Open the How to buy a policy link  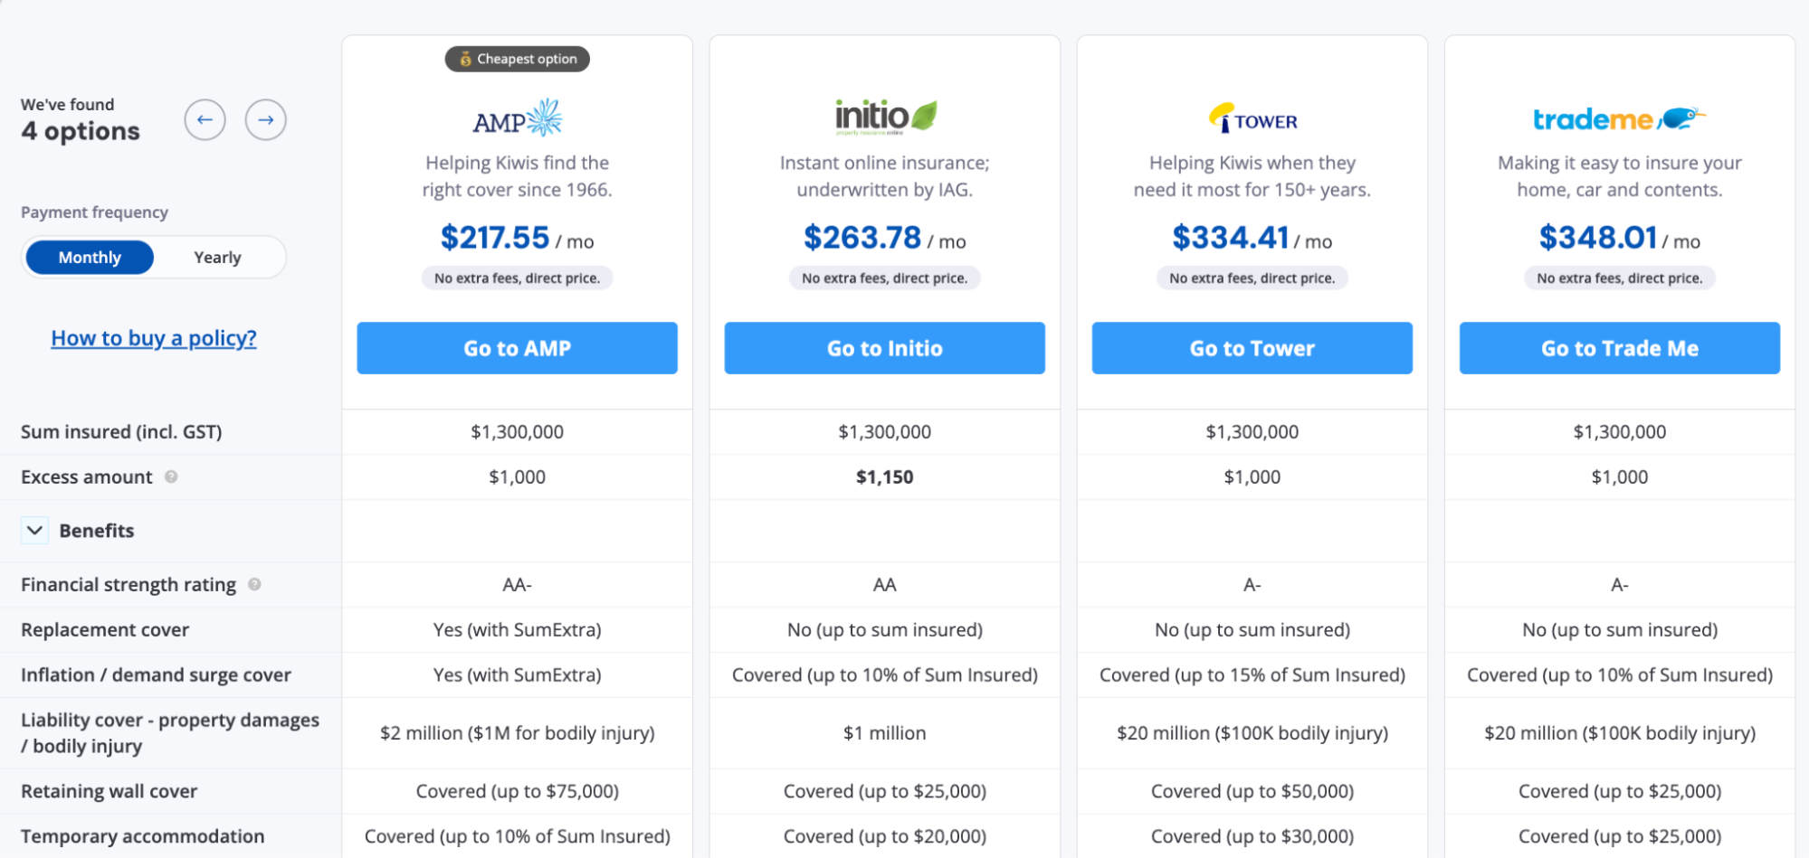click(x=153, y=338)
